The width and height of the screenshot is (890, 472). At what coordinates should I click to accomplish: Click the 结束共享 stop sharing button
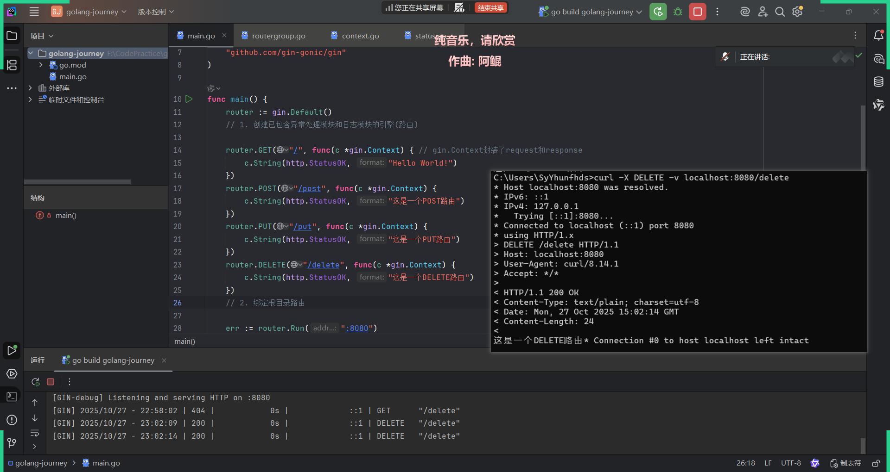pos(490,8)
